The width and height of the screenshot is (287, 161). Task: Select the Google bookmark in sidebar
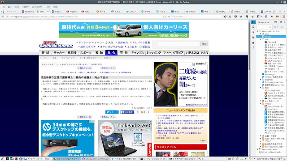click(x=271, y=37)
